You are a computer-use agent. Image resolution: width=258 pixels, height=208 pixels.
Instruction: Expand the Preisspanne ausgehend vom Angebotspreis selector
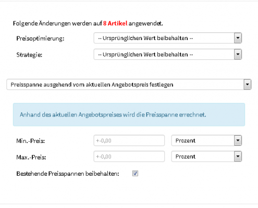pos(129,85)
